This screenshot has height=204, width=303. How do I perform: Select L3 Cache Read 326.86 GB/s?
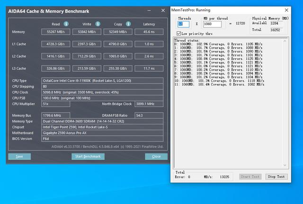point(56,68)
